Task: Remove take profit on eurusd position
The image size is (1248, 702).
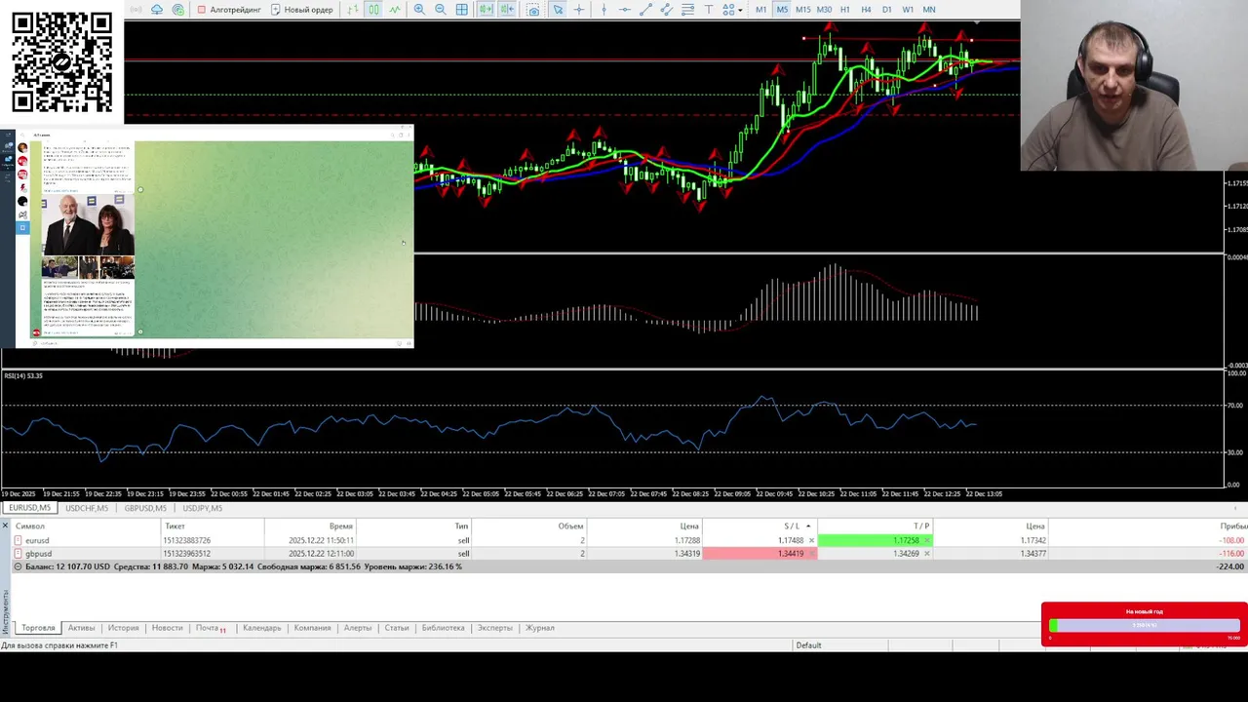Action: [926, 540]
